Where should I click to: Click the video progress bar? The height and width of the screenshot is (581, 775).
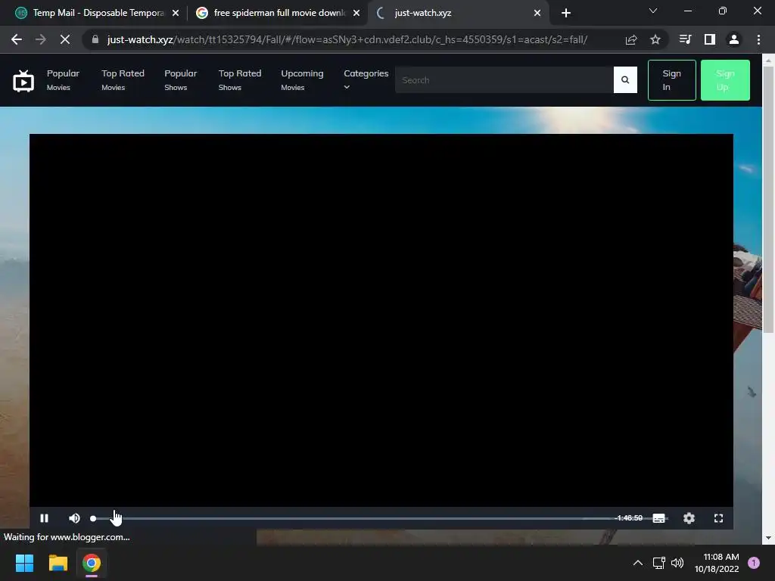[353, 518]
